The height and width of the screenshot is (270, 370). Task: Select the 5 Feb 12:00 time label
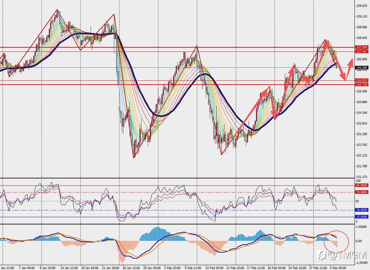193,268
